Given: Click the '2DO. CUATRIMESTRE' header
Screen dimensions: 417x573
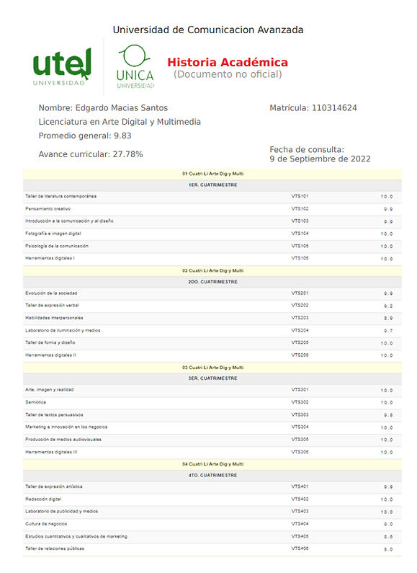Looking at the screenshot, I should click(x=213, y=282).
